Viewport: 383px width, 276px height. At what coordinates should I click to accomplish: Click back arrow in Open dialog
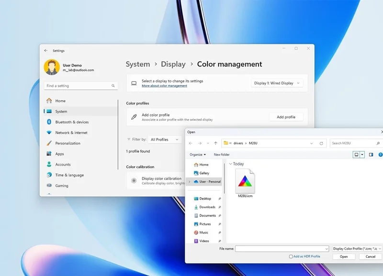pos(191,143)
